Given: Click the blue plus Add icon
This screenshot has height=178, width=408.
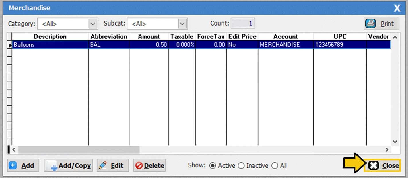Looking at the screenshot, I should pyautogui.click(x=13, y=166).
